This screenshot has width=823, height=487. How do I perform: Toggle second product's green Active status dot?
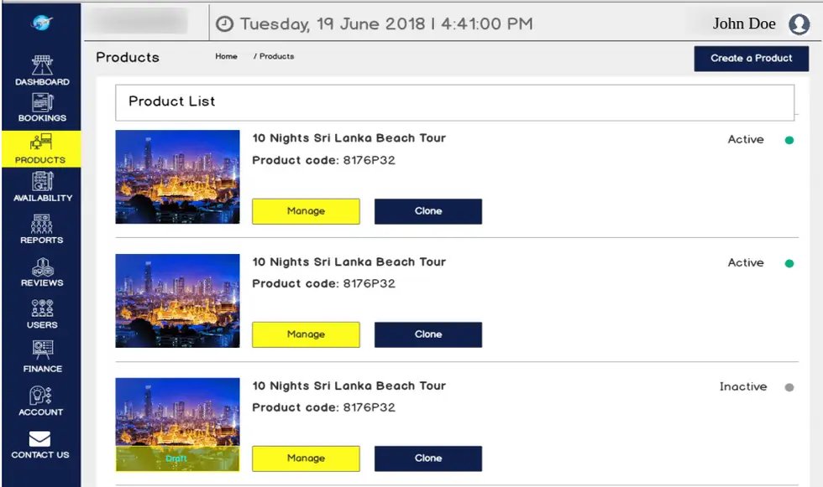pyautogui.click(x=789, y=263)
